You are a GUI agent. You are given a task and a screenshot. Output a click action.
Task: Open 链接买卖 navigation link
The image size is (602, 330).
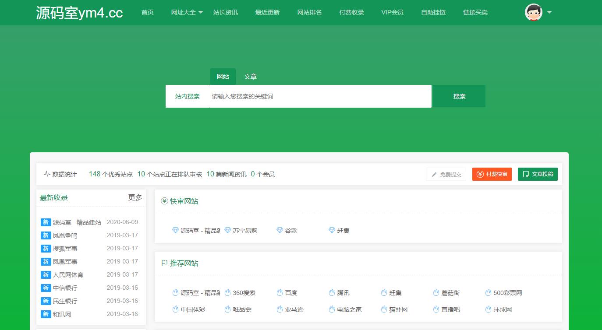(x=475, y=12)
